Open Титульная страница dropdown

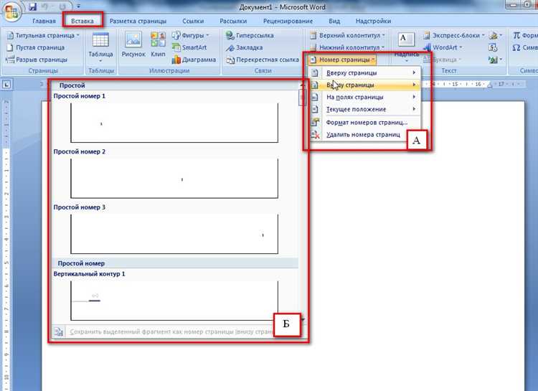[x=43, y=35]
